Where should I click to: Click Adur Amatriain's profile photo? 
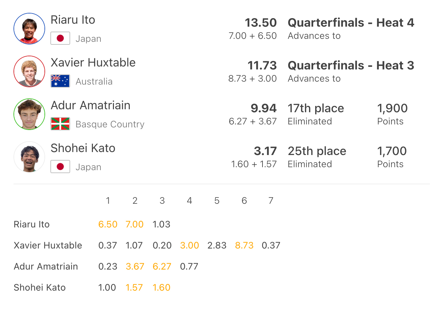[29, 114]
